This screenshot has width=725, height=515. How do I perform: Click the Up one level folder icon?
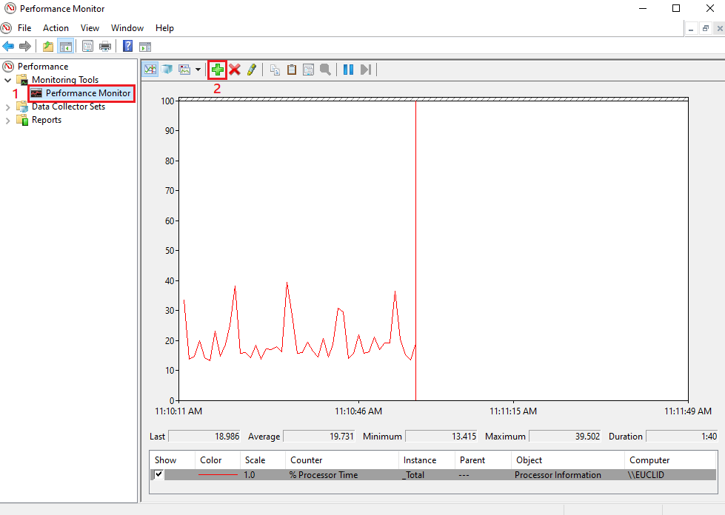click(48, 46)
